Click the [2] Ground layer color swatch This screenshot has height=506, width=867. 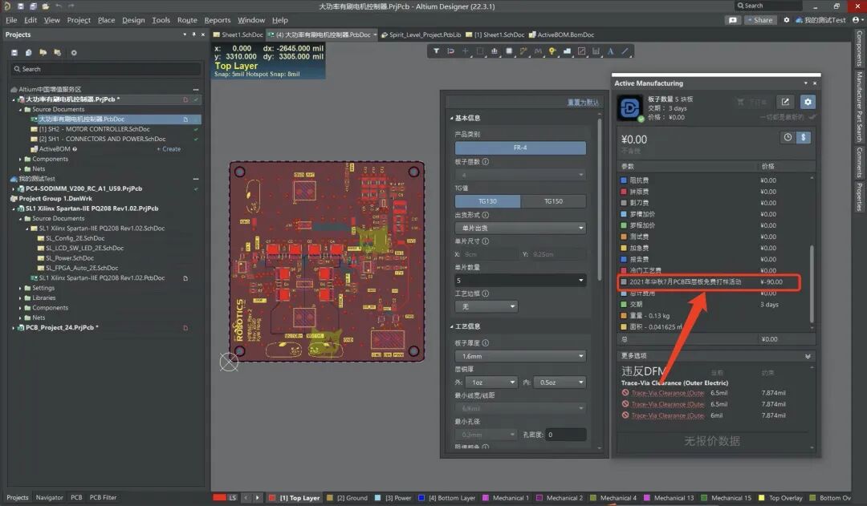(x=330, y=498)
